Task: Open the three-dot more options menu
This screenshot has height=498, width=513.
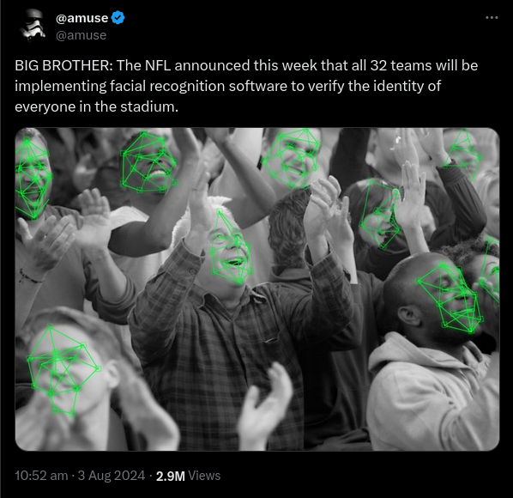Action: click(492, 17)
